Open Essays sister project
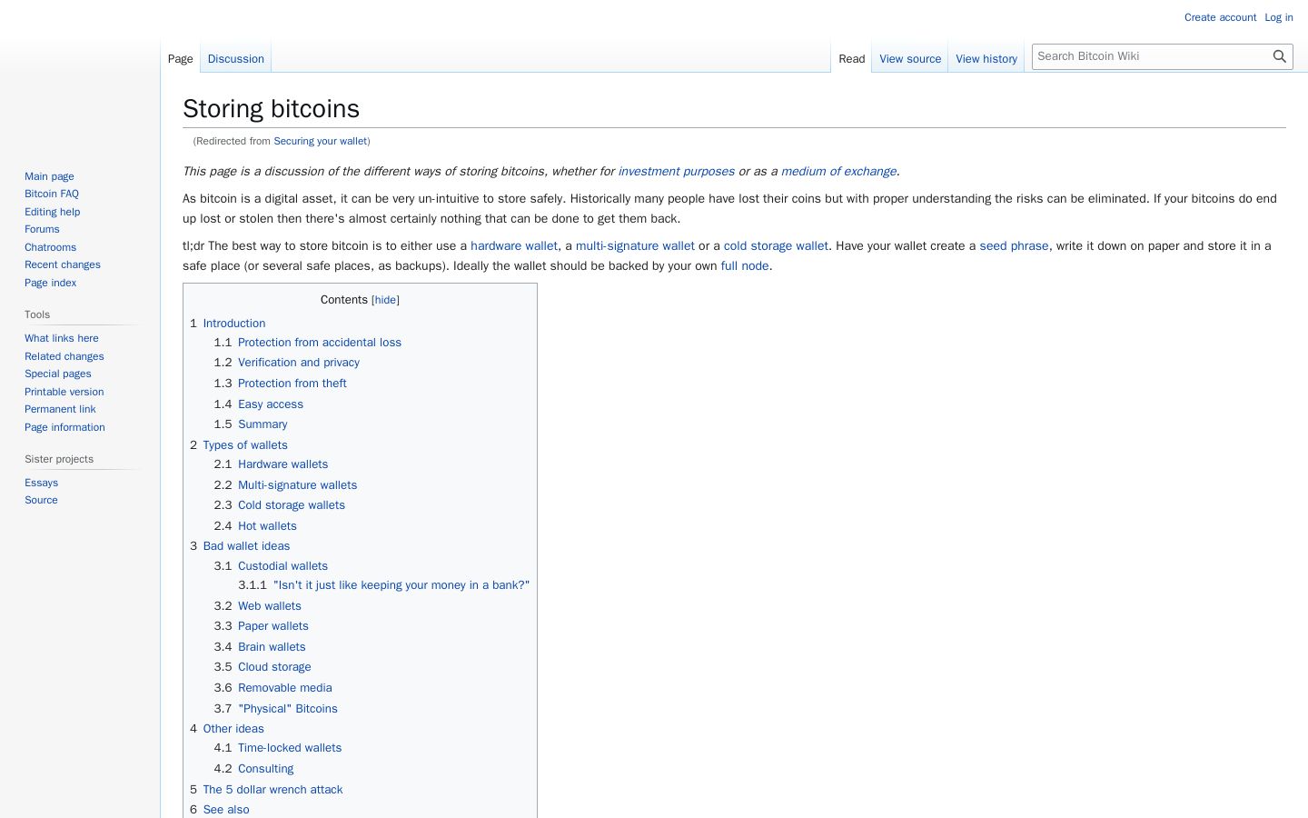 pyautogui.click(x=41, y=483)
